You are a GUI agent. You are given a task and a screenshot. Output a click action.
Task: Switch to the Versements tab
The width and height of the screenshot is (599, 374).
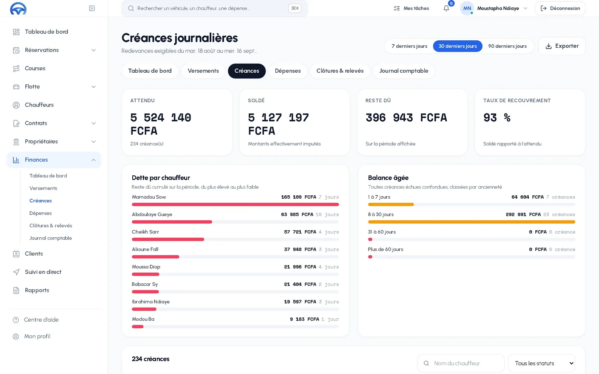(203, 71)
